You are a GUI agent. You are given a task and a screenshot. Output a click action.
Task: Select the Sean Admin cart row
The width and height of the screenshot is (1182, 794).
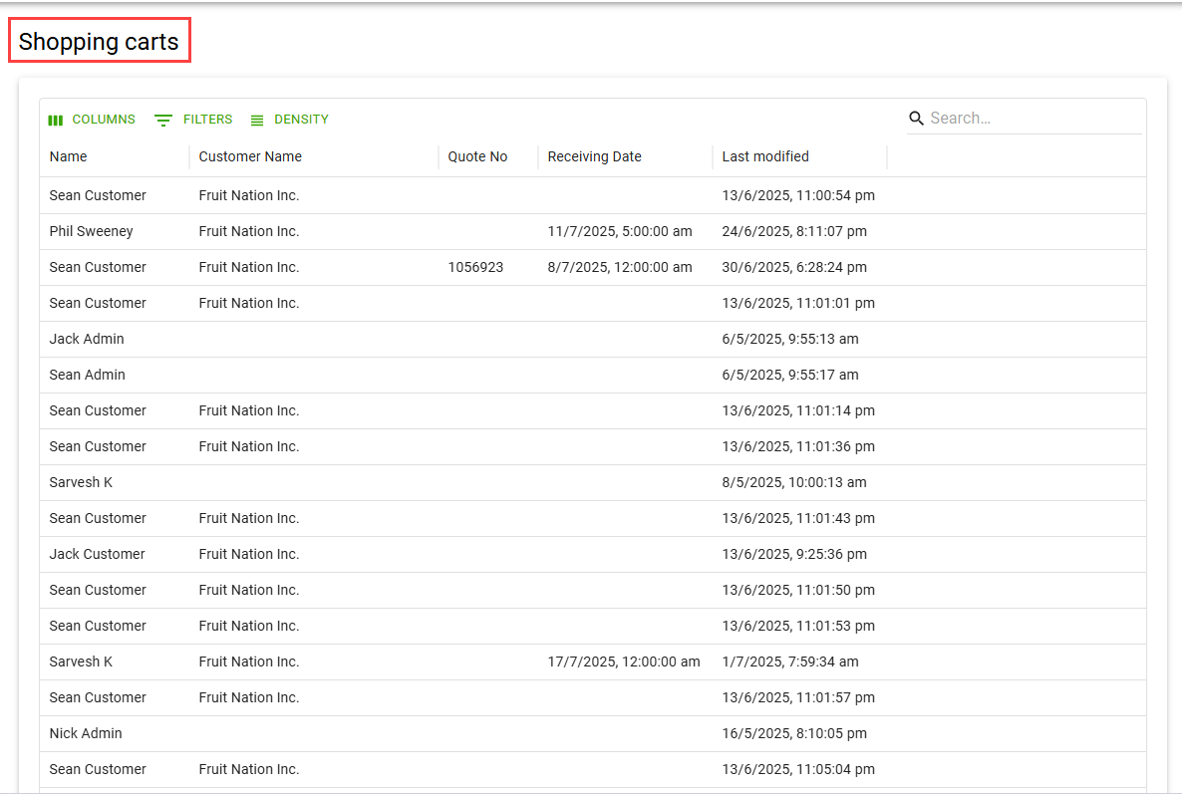click(87, 375)
